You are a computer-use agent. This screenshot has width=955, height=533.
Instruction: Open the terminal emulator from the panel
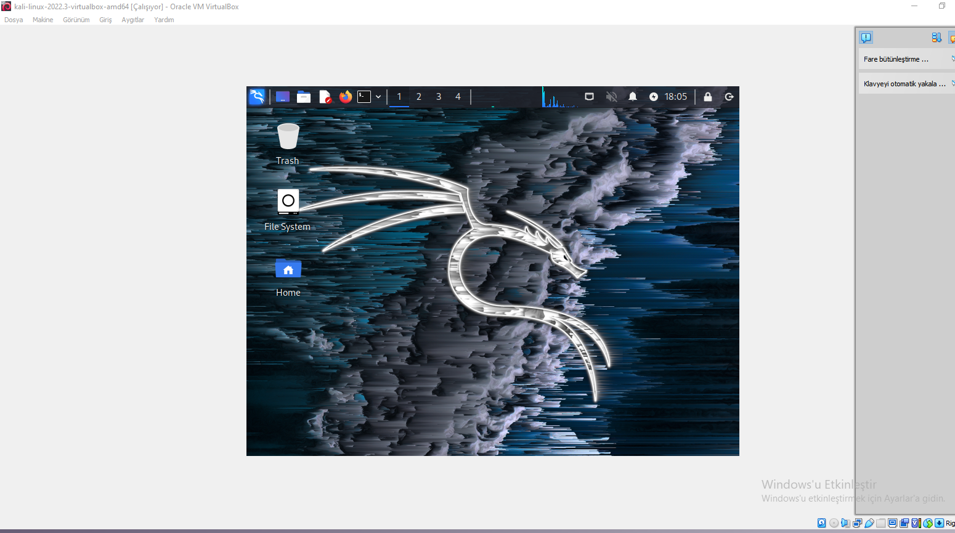(364, 97)
